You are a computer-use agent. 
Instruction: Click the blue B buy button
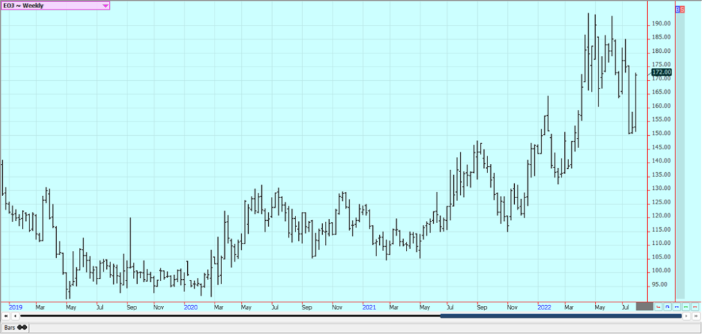click(677, 9)
